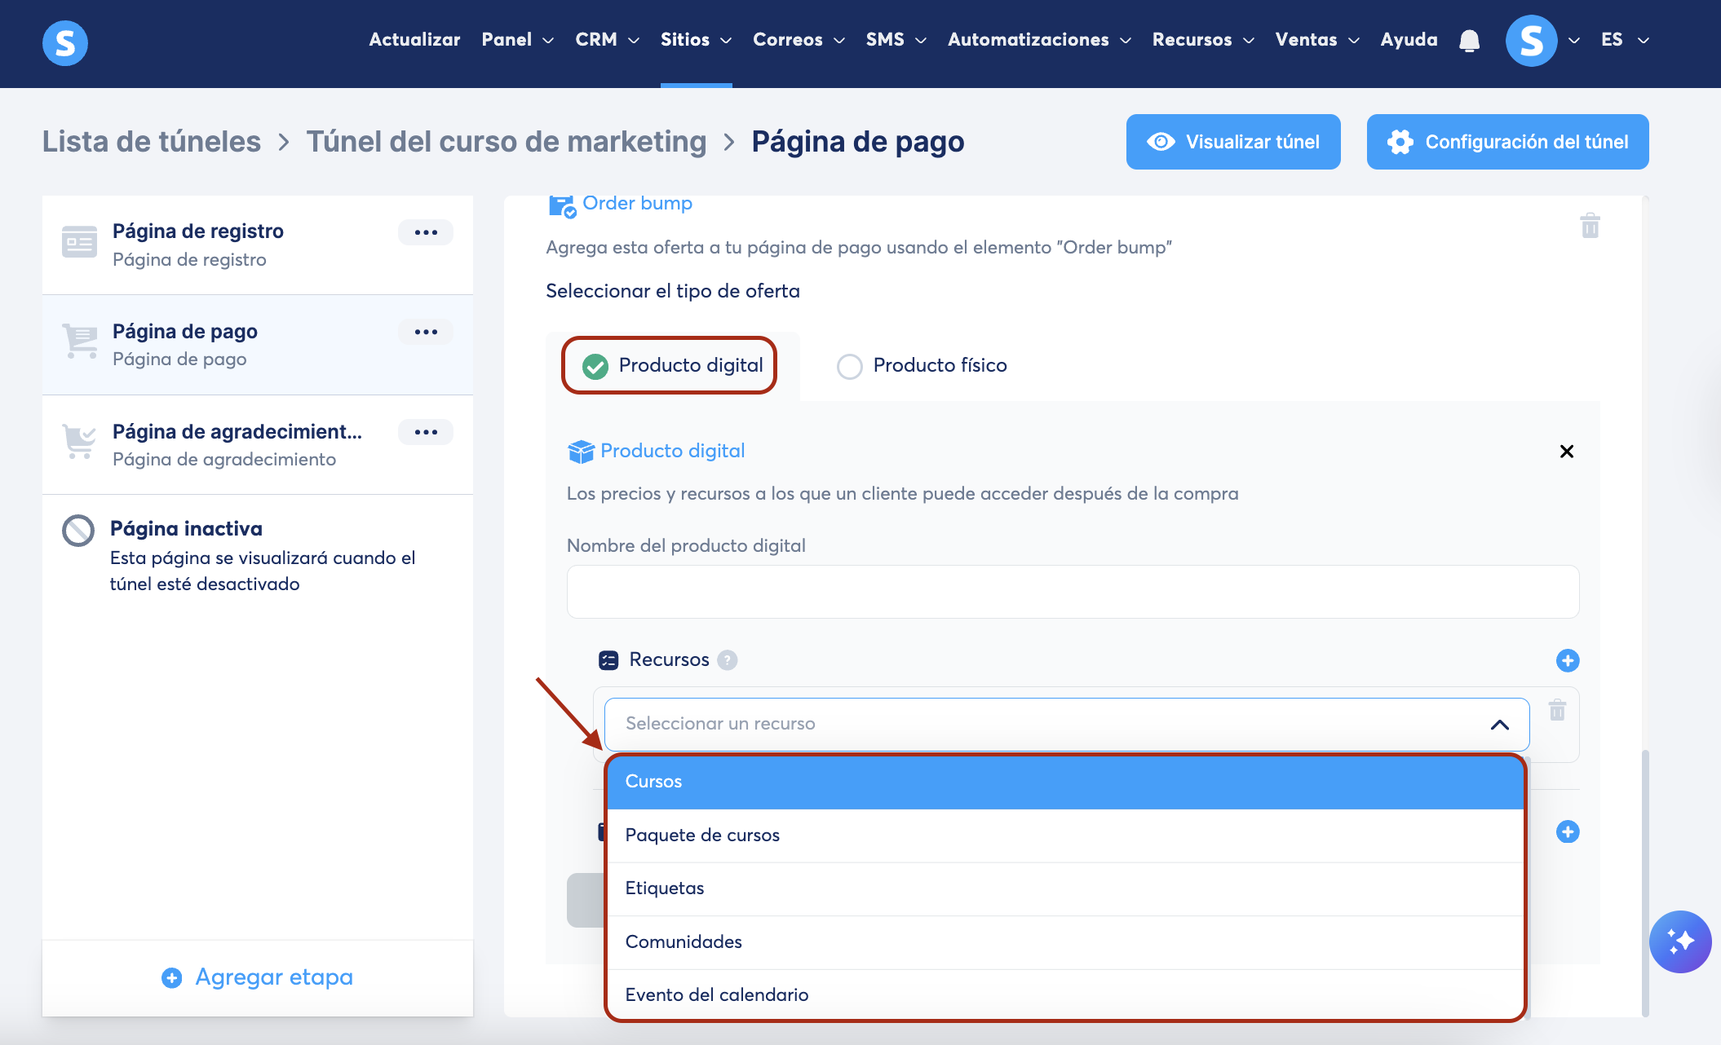
Task: Click the plus icon next to Recursos
Action: pyautogui.click(x=1567, y=660)
